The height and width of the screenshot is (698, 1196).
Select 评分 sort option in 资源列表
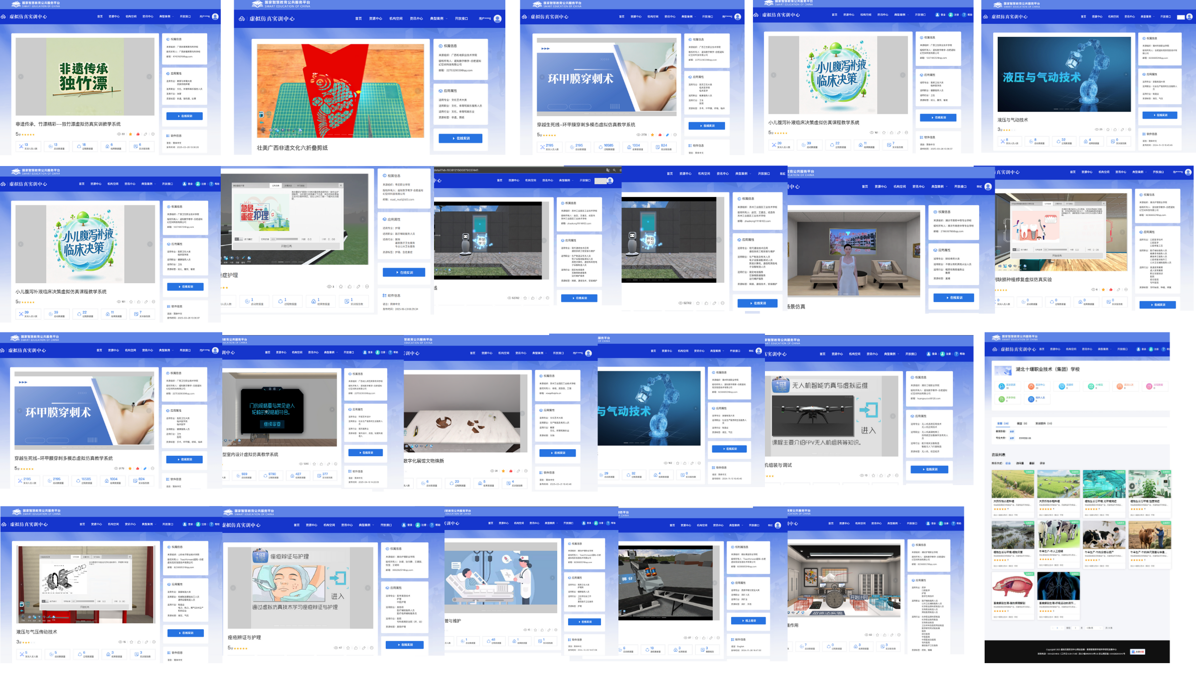pyautogui.click(x=1043, y=463)
